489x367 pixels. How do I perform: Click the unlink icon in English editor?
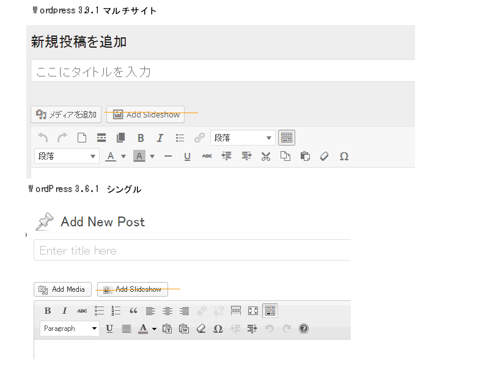[219, 311]
